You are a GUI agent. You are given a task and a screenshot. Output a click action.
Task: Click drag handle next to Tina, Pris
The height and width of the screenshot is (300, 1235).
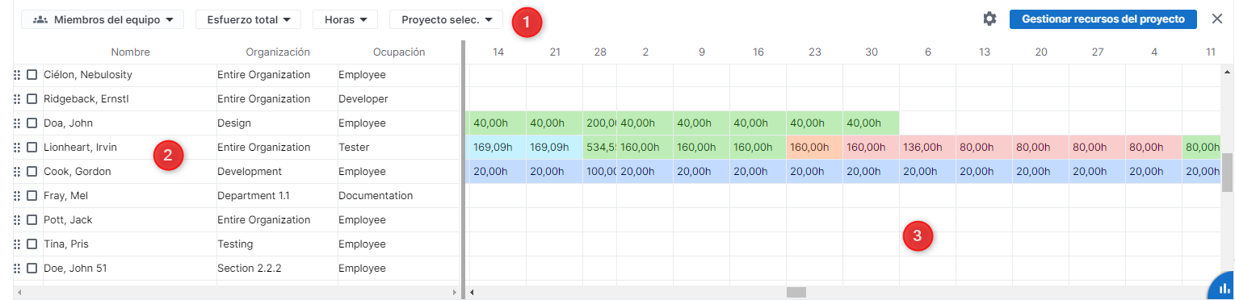[x=17, y=244]
